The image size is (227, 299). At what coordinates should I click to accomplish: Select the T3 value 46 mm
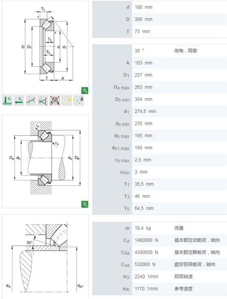click(142, 196)
